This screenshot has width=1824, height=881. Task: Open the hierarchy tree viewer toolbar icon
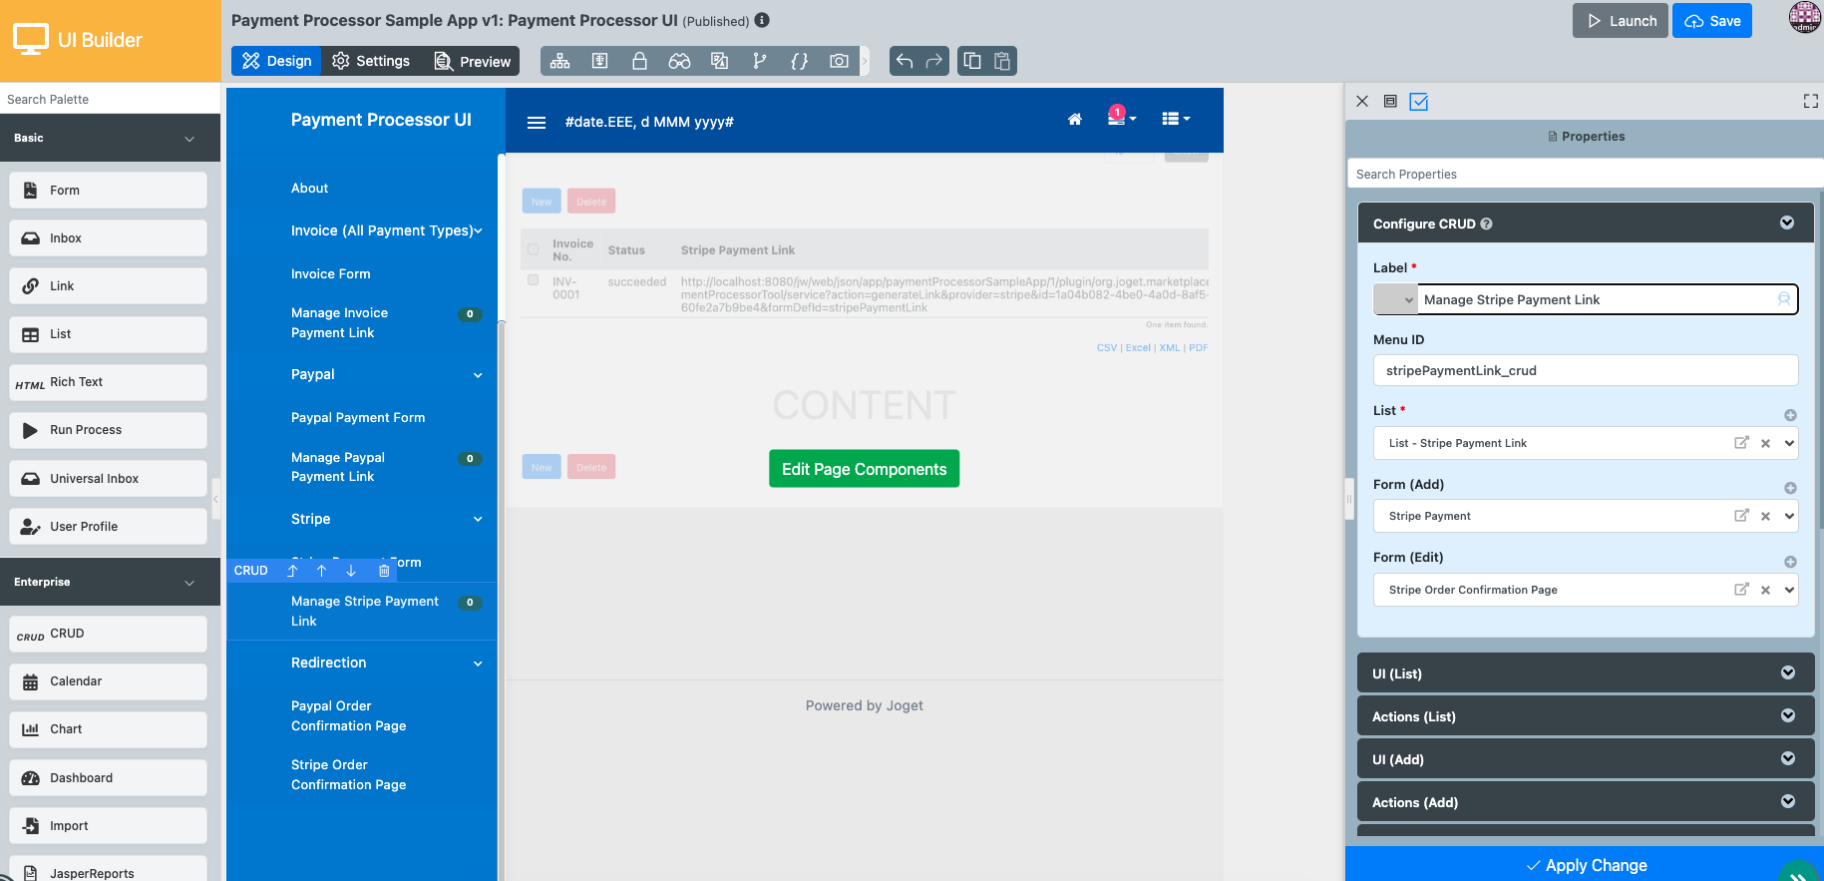pyautogui.click(x=560, y=61)
